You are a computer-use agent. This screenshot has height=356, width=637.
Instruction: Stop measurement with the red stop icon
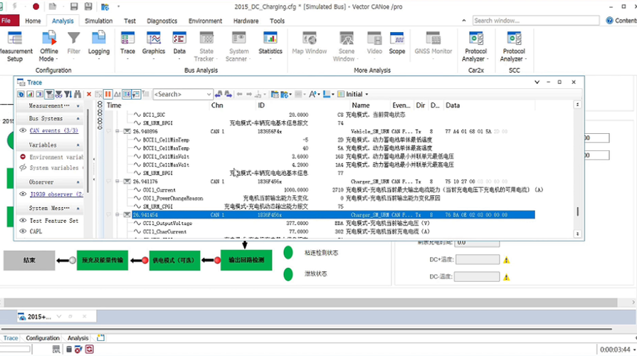click(x=36, y=6)
